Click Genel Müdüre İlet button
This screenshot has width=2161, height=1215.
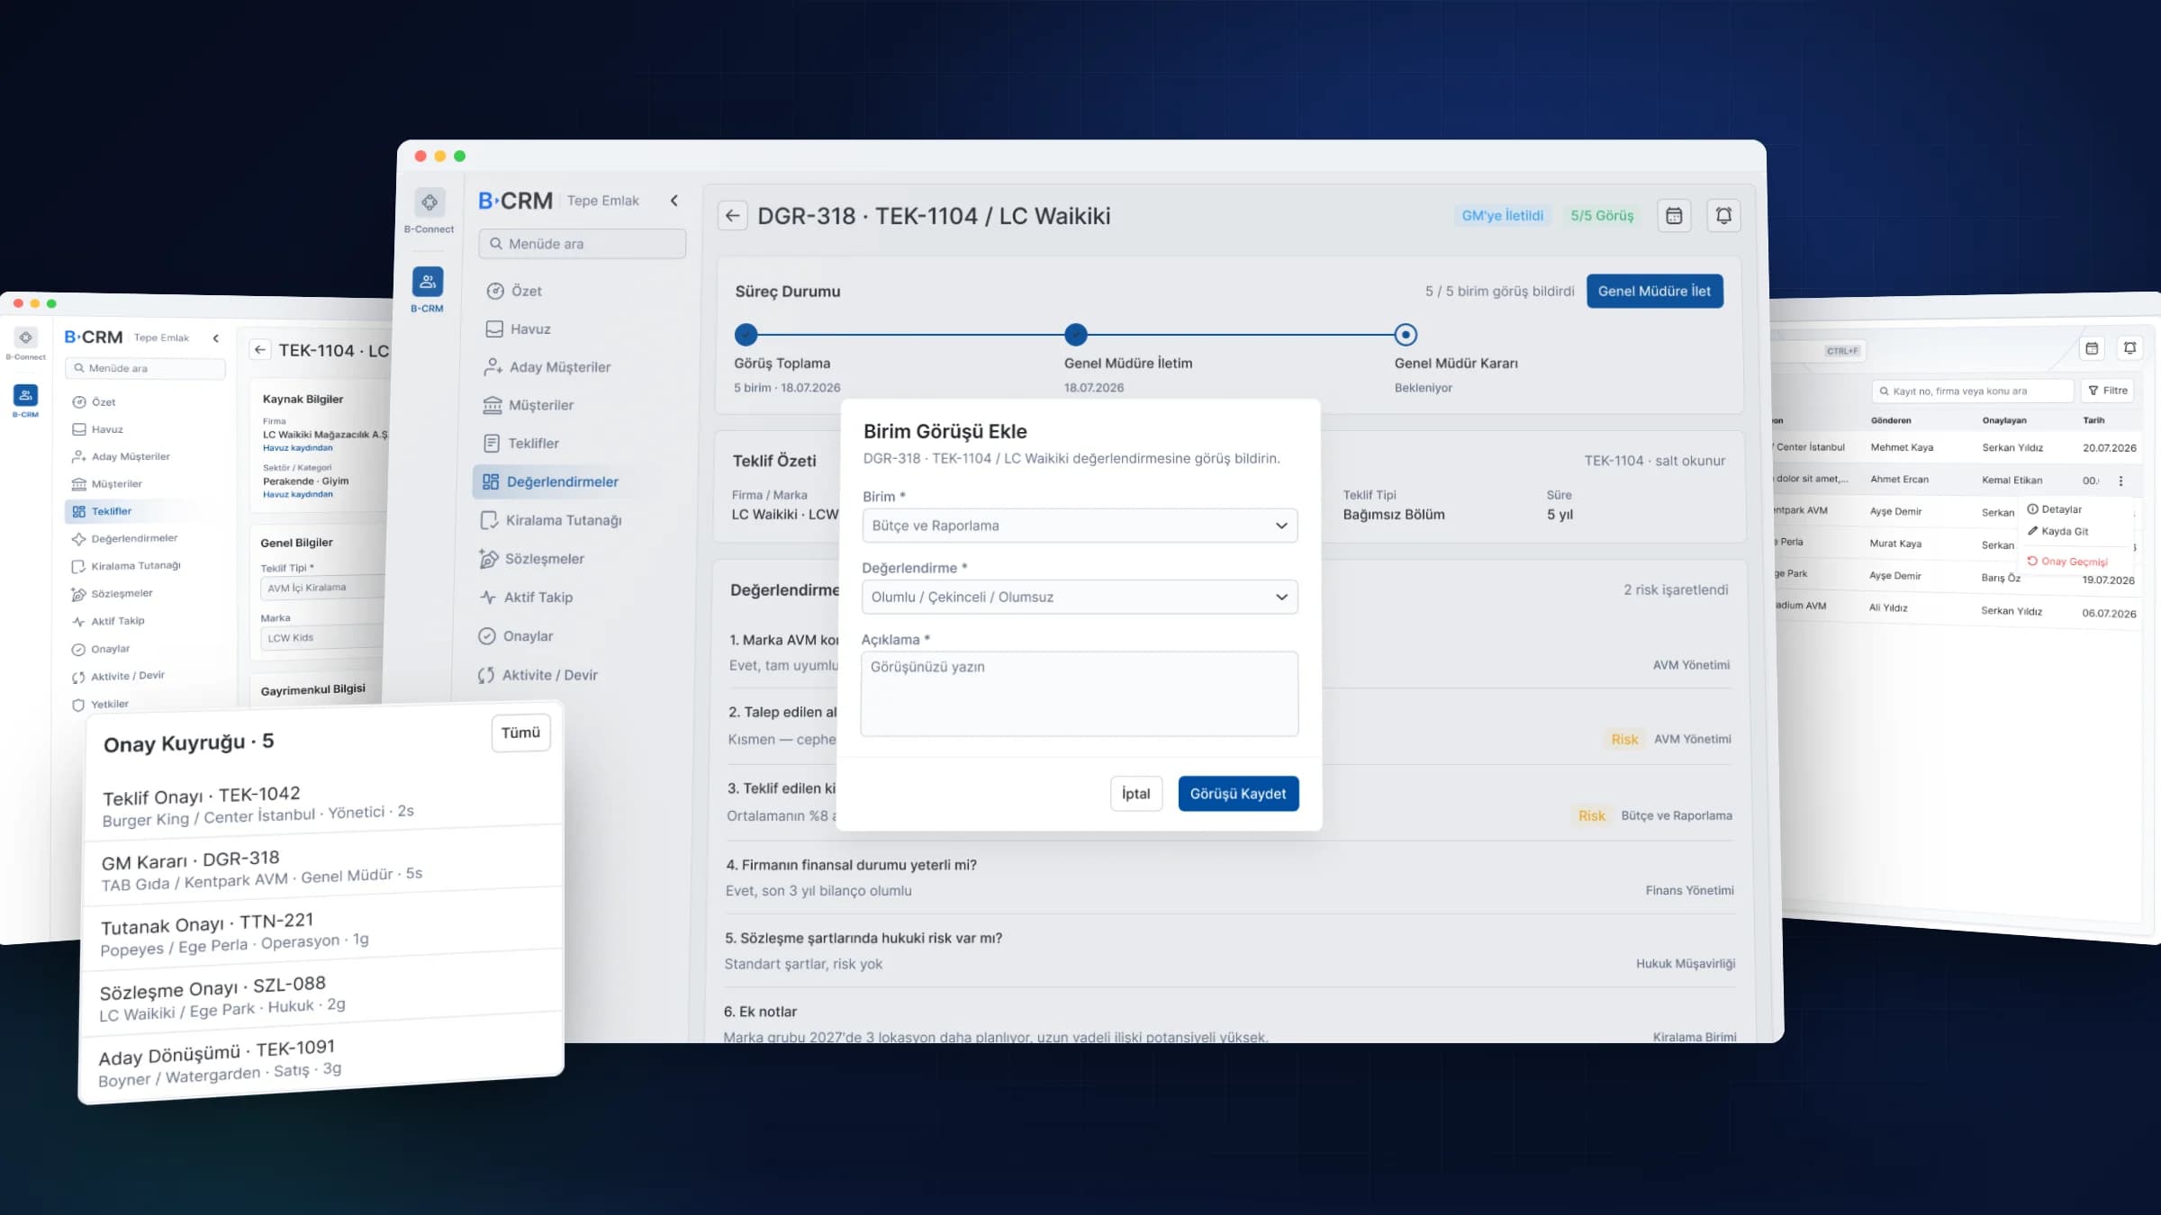coord(1655,292)
